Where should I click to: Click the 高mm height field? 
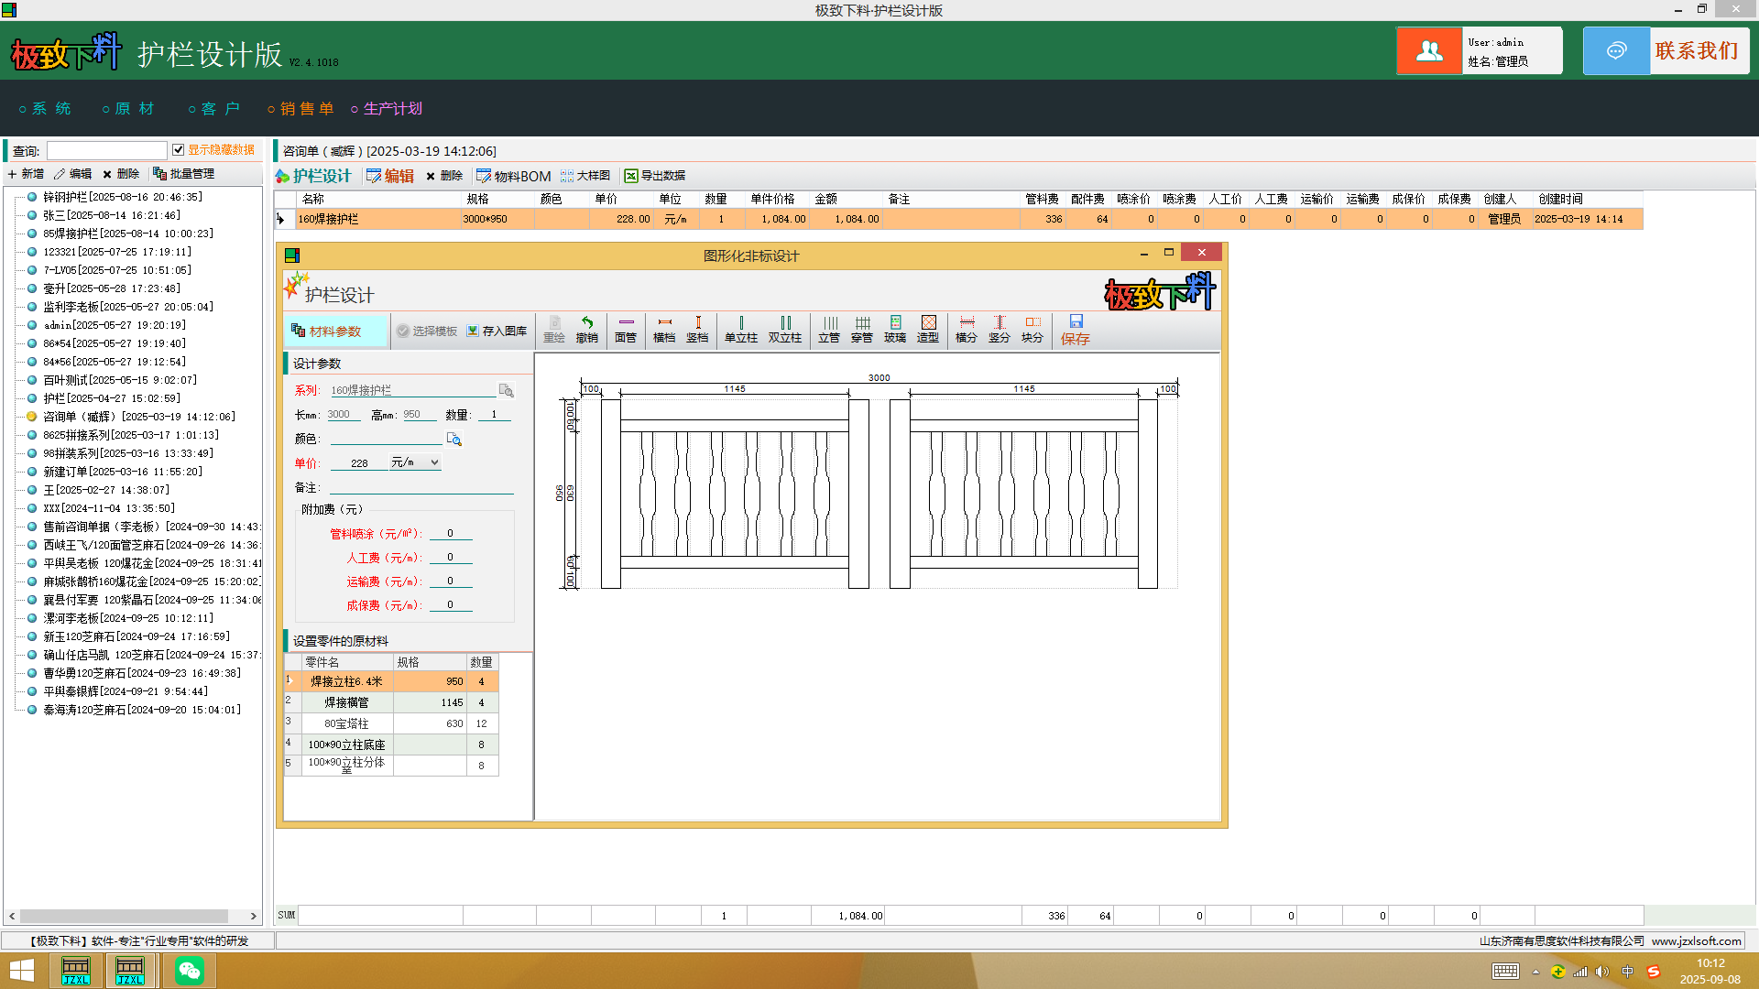(x=420, y=415)
